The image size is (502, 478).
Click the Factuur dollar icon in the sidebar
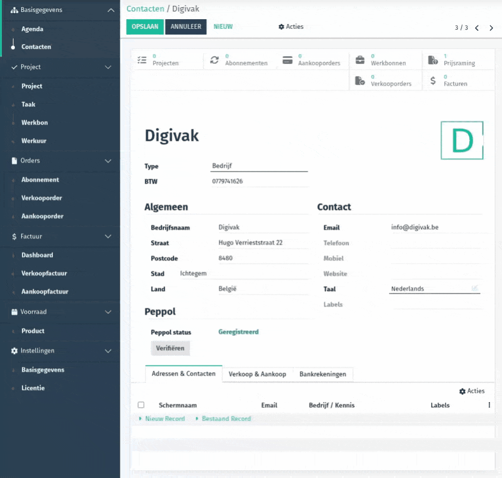point(14,237)
